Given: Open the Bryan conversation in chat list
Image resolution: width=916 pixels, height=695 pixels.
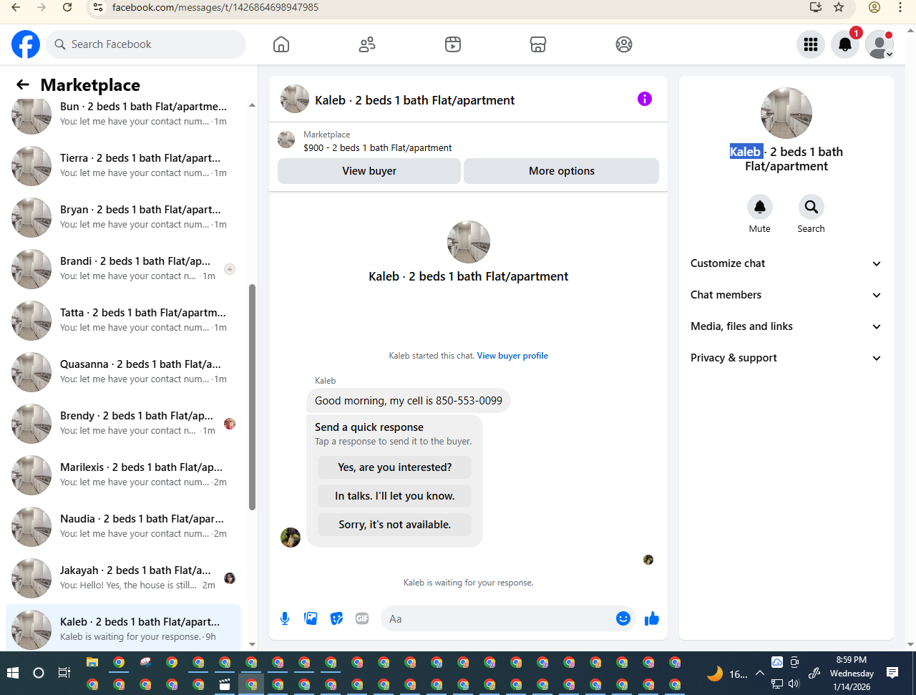Looking at the screenshot, I should click(x=123, y=217).
